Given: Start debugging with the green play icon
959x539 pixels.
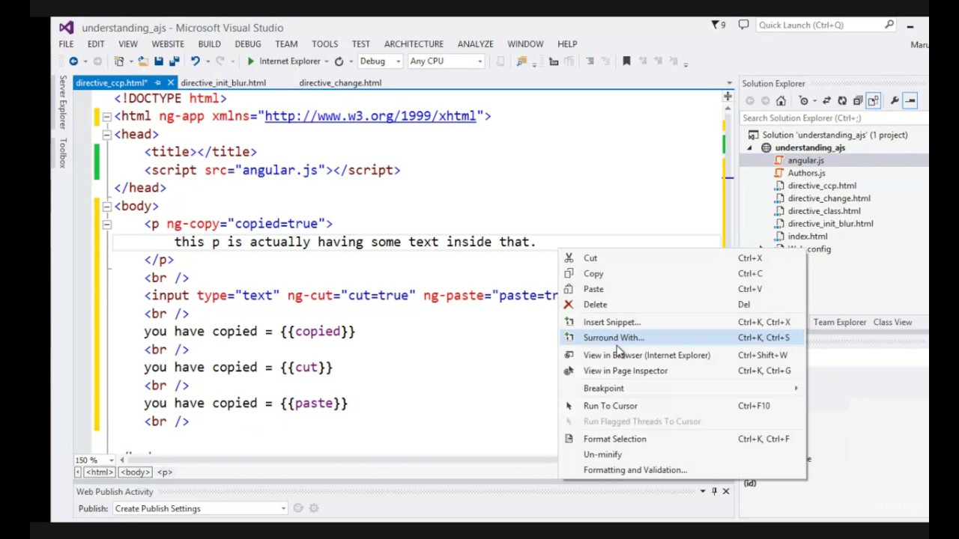Looking at the screenshot, I should [251, 61].
